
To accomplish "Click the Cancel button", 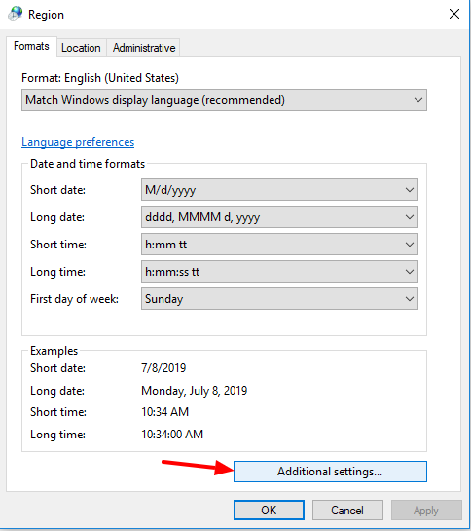I will [347, 510].
